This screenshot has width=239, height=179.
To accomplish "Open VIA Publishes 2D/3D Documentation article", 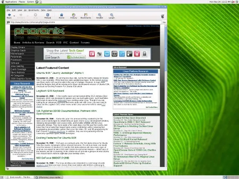I will tap(66, 113).
